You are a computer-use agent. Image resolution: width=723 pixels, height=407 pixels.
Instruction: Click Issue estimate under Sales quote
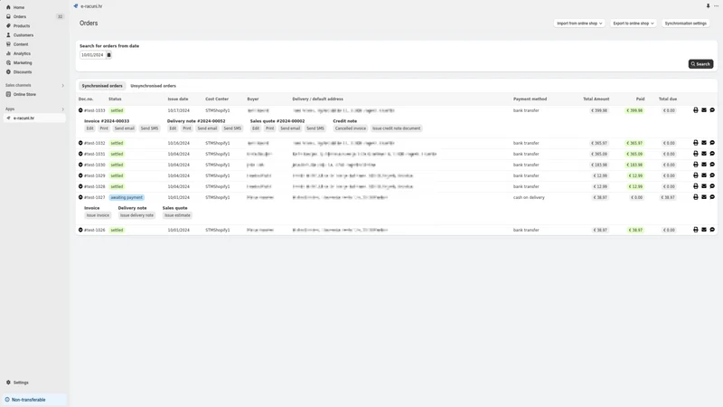click(177, 215)
